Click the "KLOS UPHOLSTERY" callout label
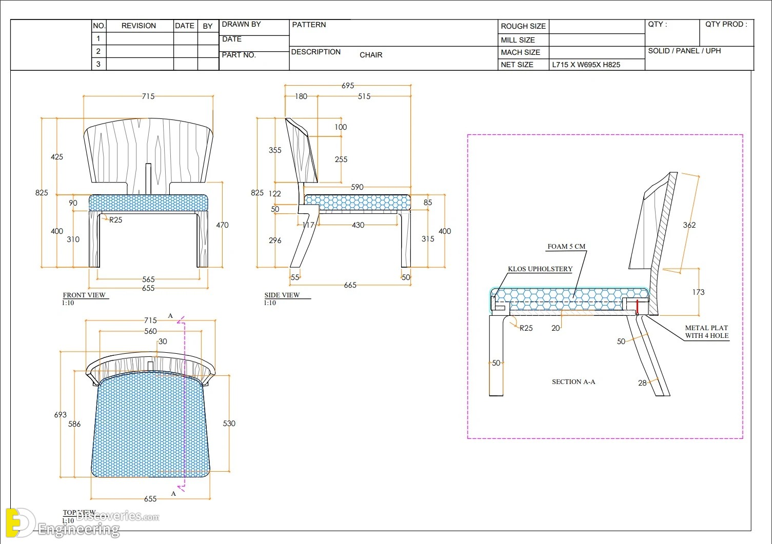This screenshot has width=772, height=544. point(540,269)
